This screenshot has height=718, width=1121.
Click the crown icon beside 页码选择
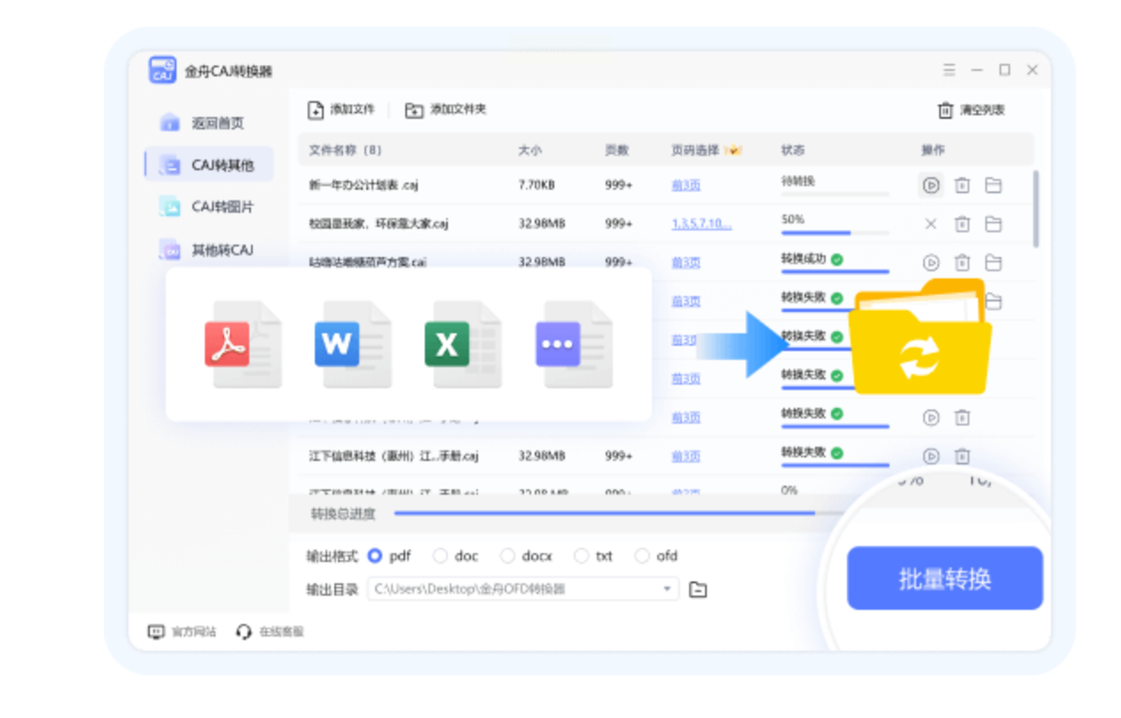tap(733, 151)
